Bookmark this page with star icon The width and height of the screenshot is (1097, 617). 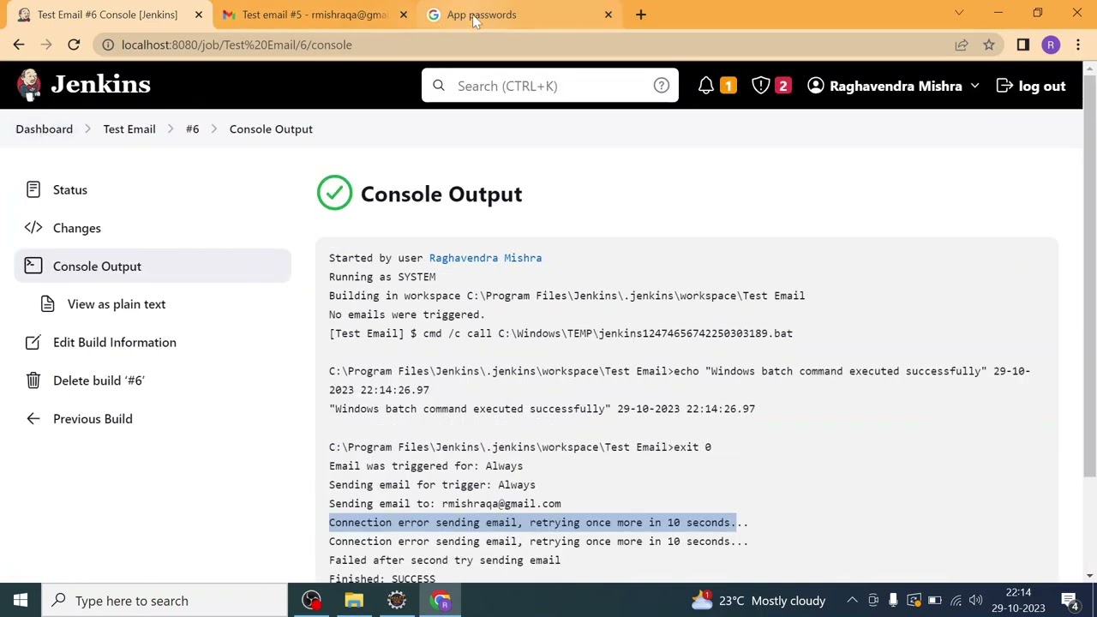click(989, 45)
